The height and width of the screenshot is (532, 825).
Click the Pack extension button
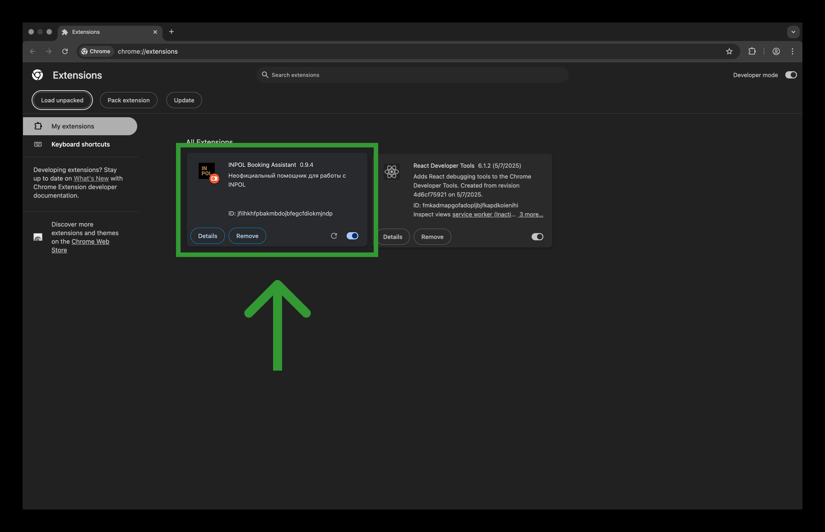click(x=129, y=100)
